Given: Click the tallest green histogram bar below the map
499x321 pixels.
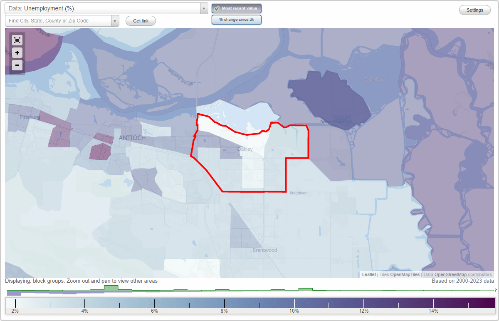Looking at the screenshot, I should 110,288.
